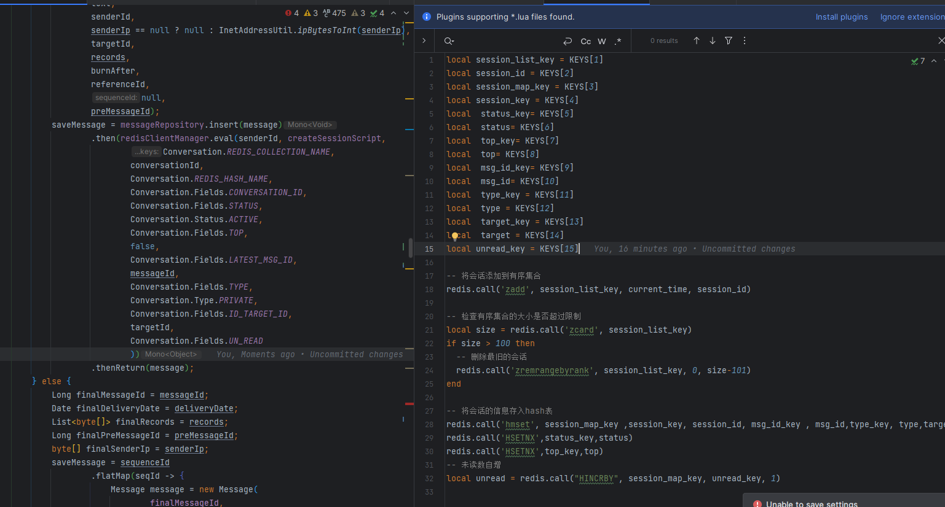This screenshot has width=945, height=507.
Task: Click the kebab menu in the find toolbar
Action: pyautogui.click(x=744, y=41)
